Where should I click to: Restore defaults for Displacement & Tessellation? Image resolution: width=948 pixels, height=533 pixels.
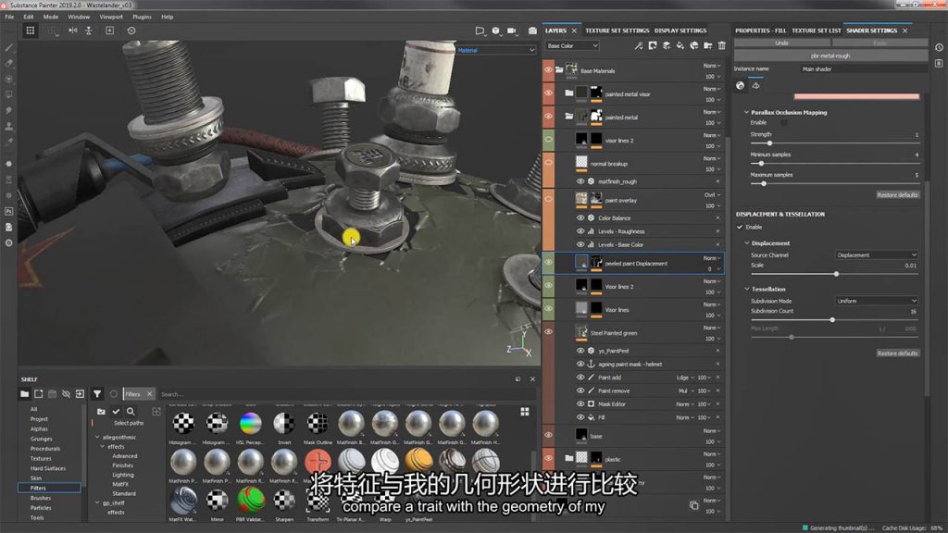[898, 353]
